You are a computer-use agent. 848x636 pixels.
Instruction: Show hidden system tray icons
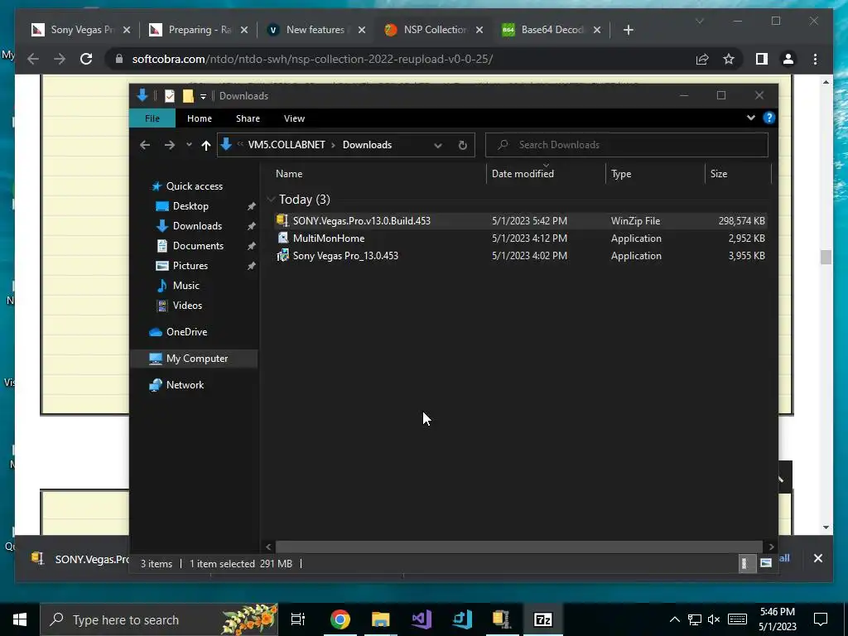(x=674, y=619)
